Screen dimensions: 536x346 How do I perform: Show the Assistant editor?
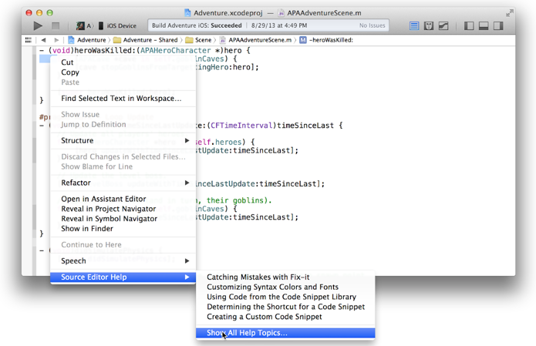[429, 25]
